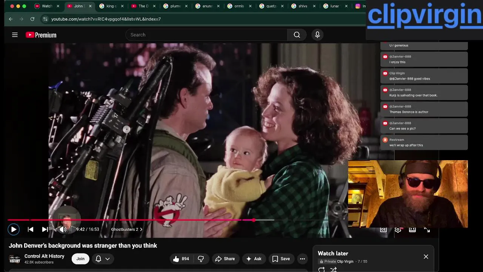Screen dimensions: 483x272
Task: Click Restream message 'we'll wrap up after this'
Action: tap(424, 142)
